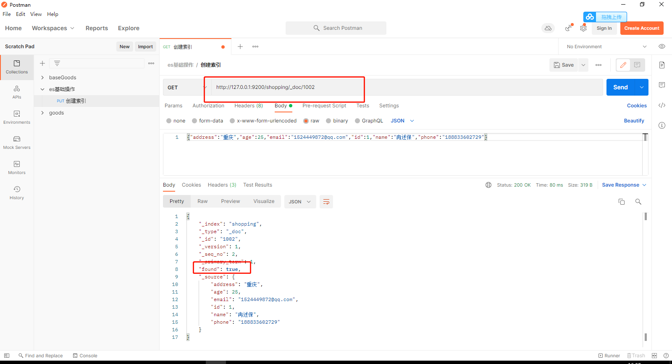Open collections options three-dots menu
The height and width of the screenshot is (364, 672).
(x=151, y=63)
